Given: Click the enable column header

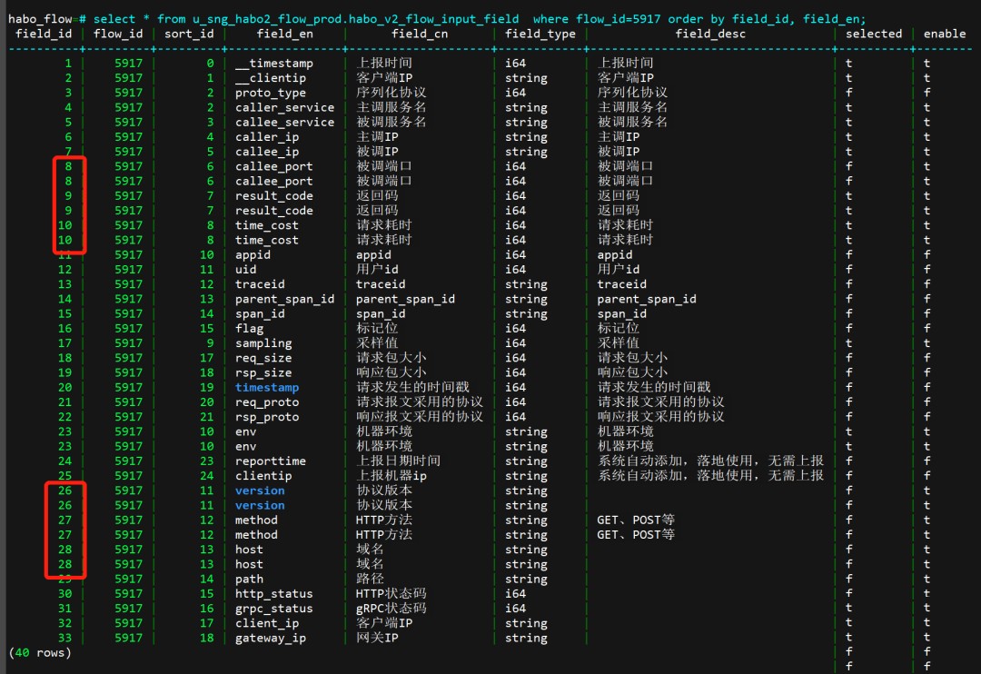Looking at the screenshot, I should pos(945,34).
